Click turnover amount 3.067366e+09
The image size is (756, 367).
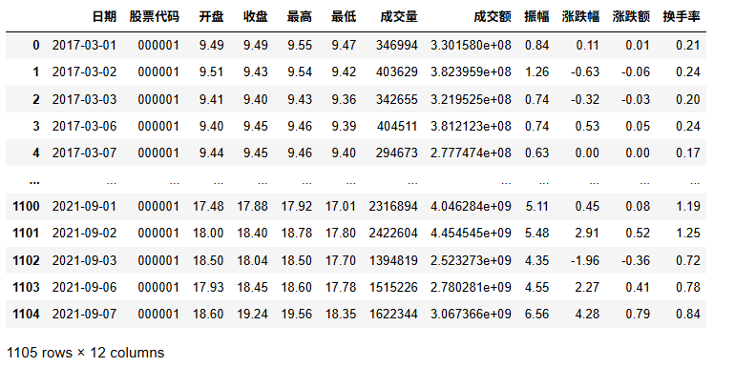coord(471,314)
